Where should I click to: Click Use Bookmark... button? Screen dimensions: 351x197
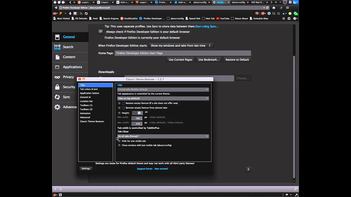(209, 60)
